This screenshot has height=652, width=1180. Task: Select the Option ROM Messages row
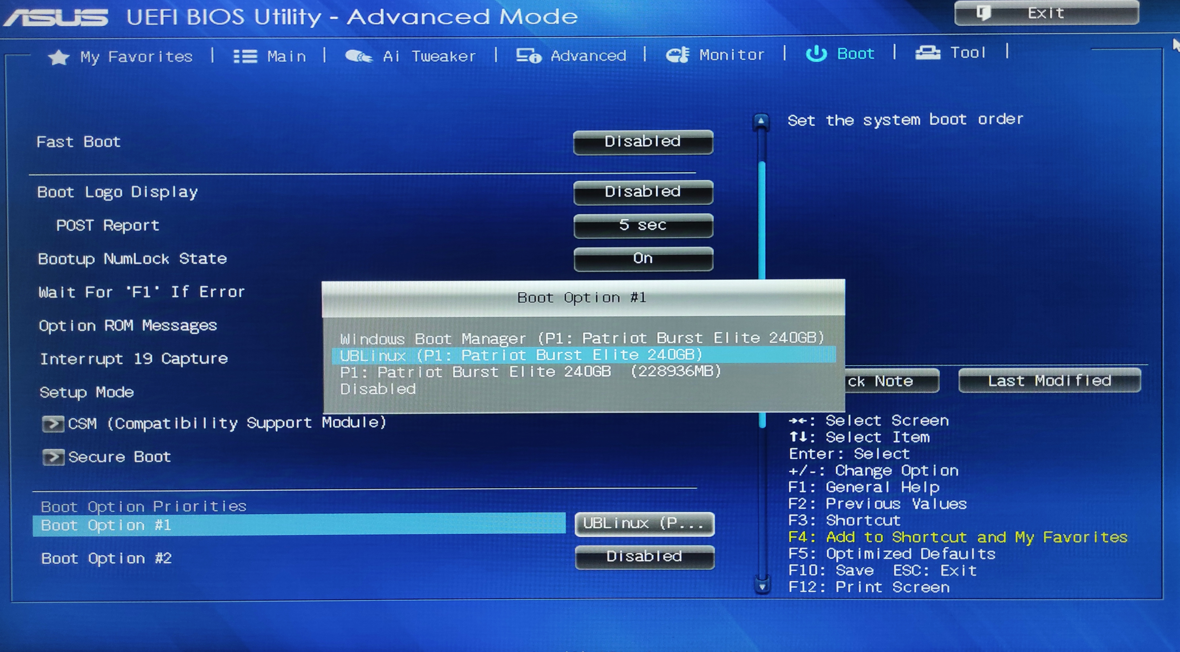point(128,325)
